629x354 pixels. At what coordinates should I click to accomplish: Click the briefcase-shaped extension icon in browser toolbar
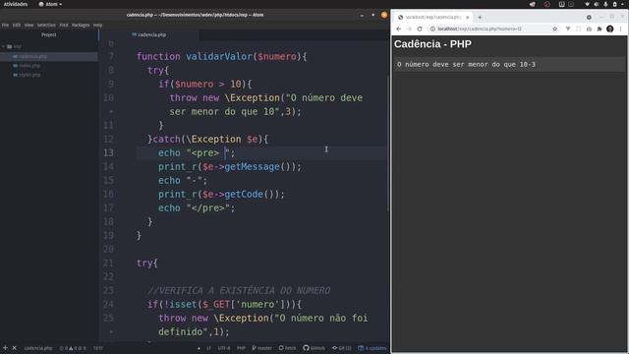[589, 29]
